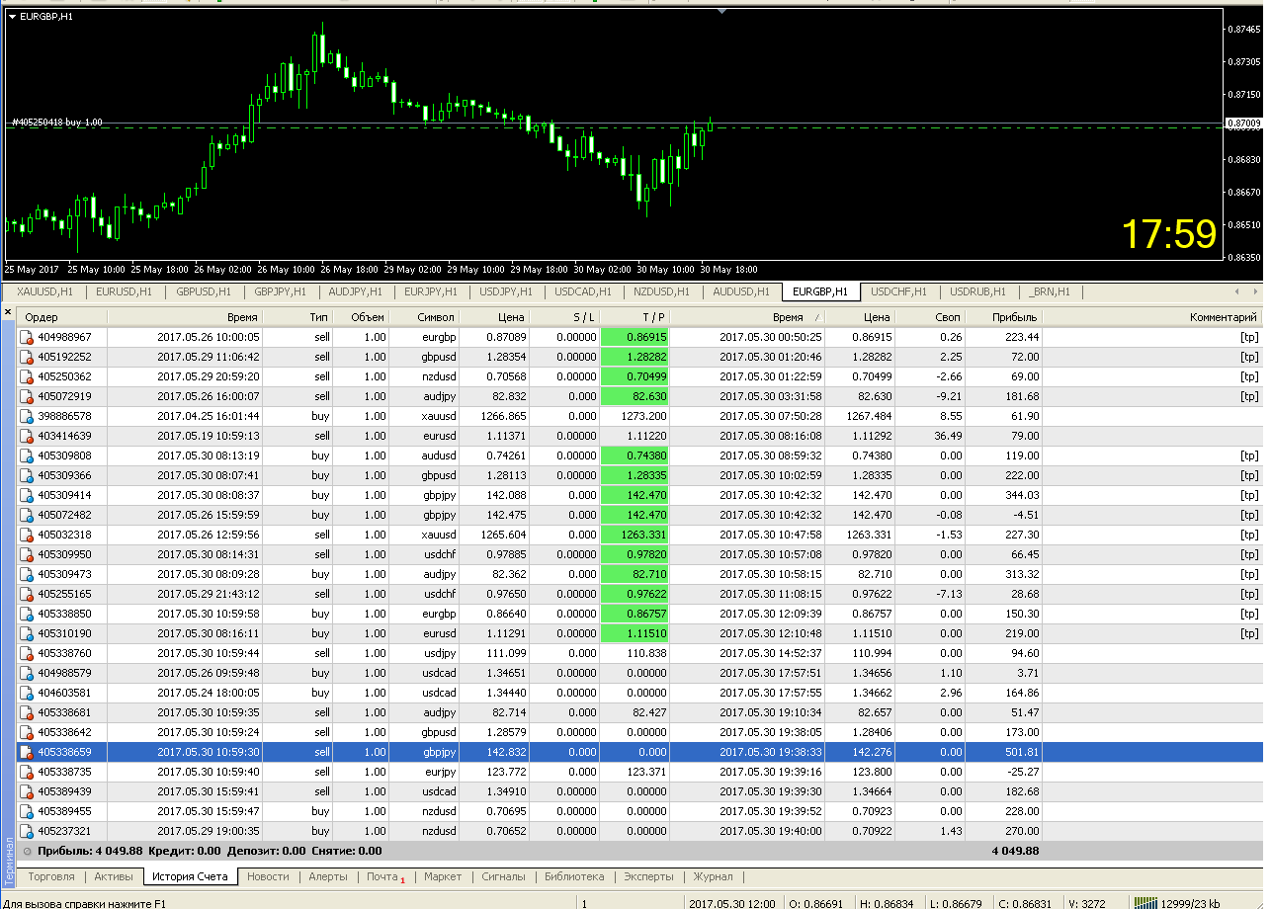This screenshot has height=909, width=1271.
Task: Close the Terminal panel with the X icon
Action: [8, 312]
